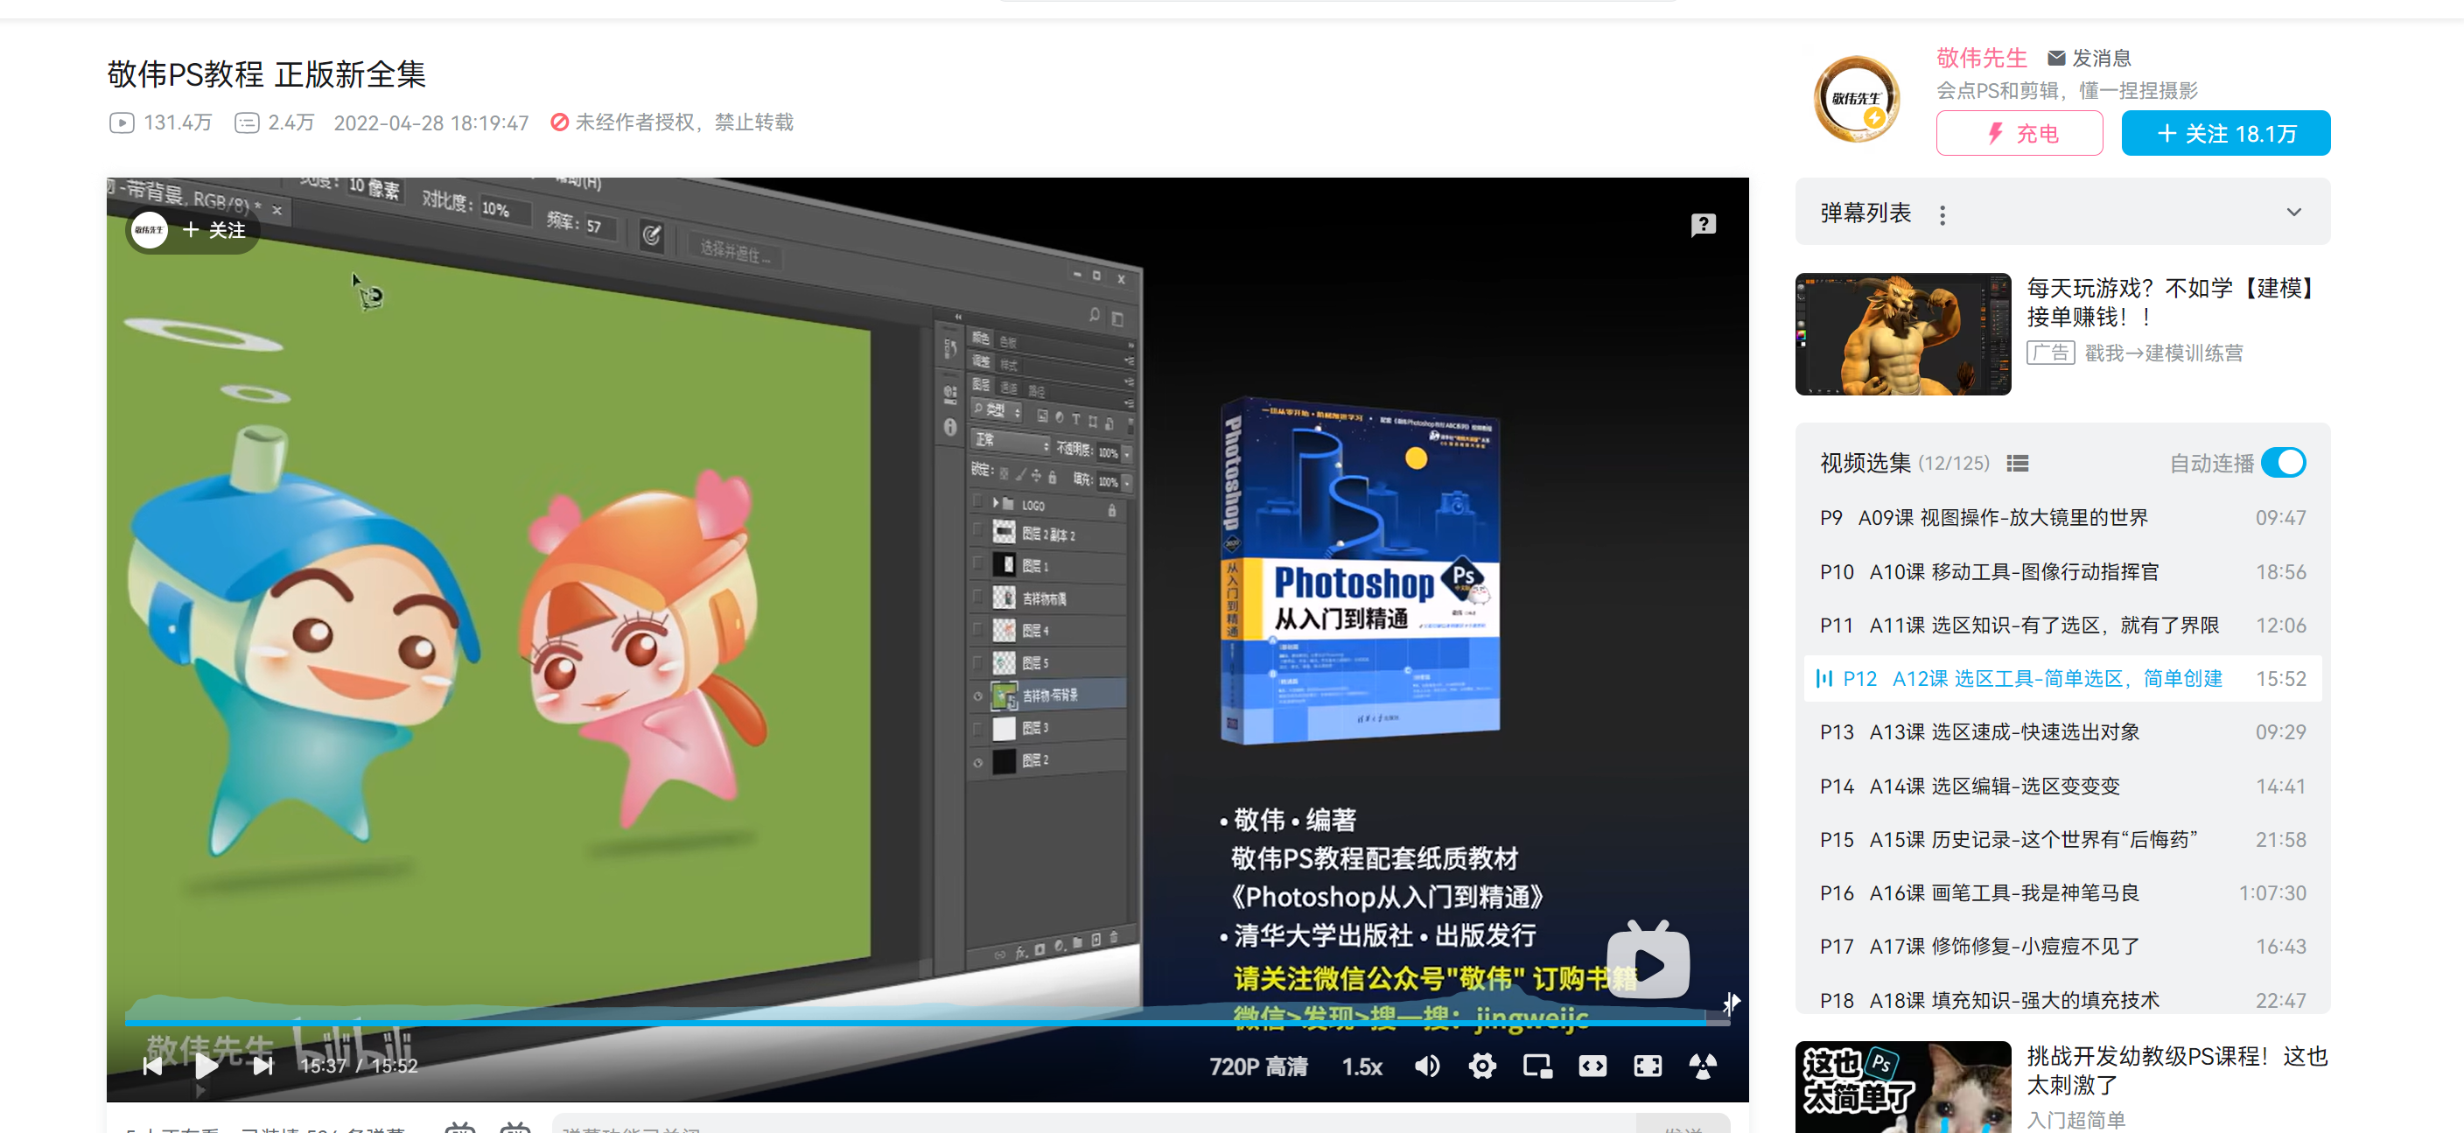Switch the playlist view mode icon
Viewport: 2464px width, 1133px height.
2017,464
